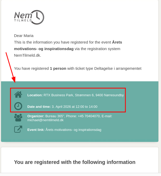The image size is (161, 176).
Task: Click the 3. April 2026 date text
Action: [74, 107]
